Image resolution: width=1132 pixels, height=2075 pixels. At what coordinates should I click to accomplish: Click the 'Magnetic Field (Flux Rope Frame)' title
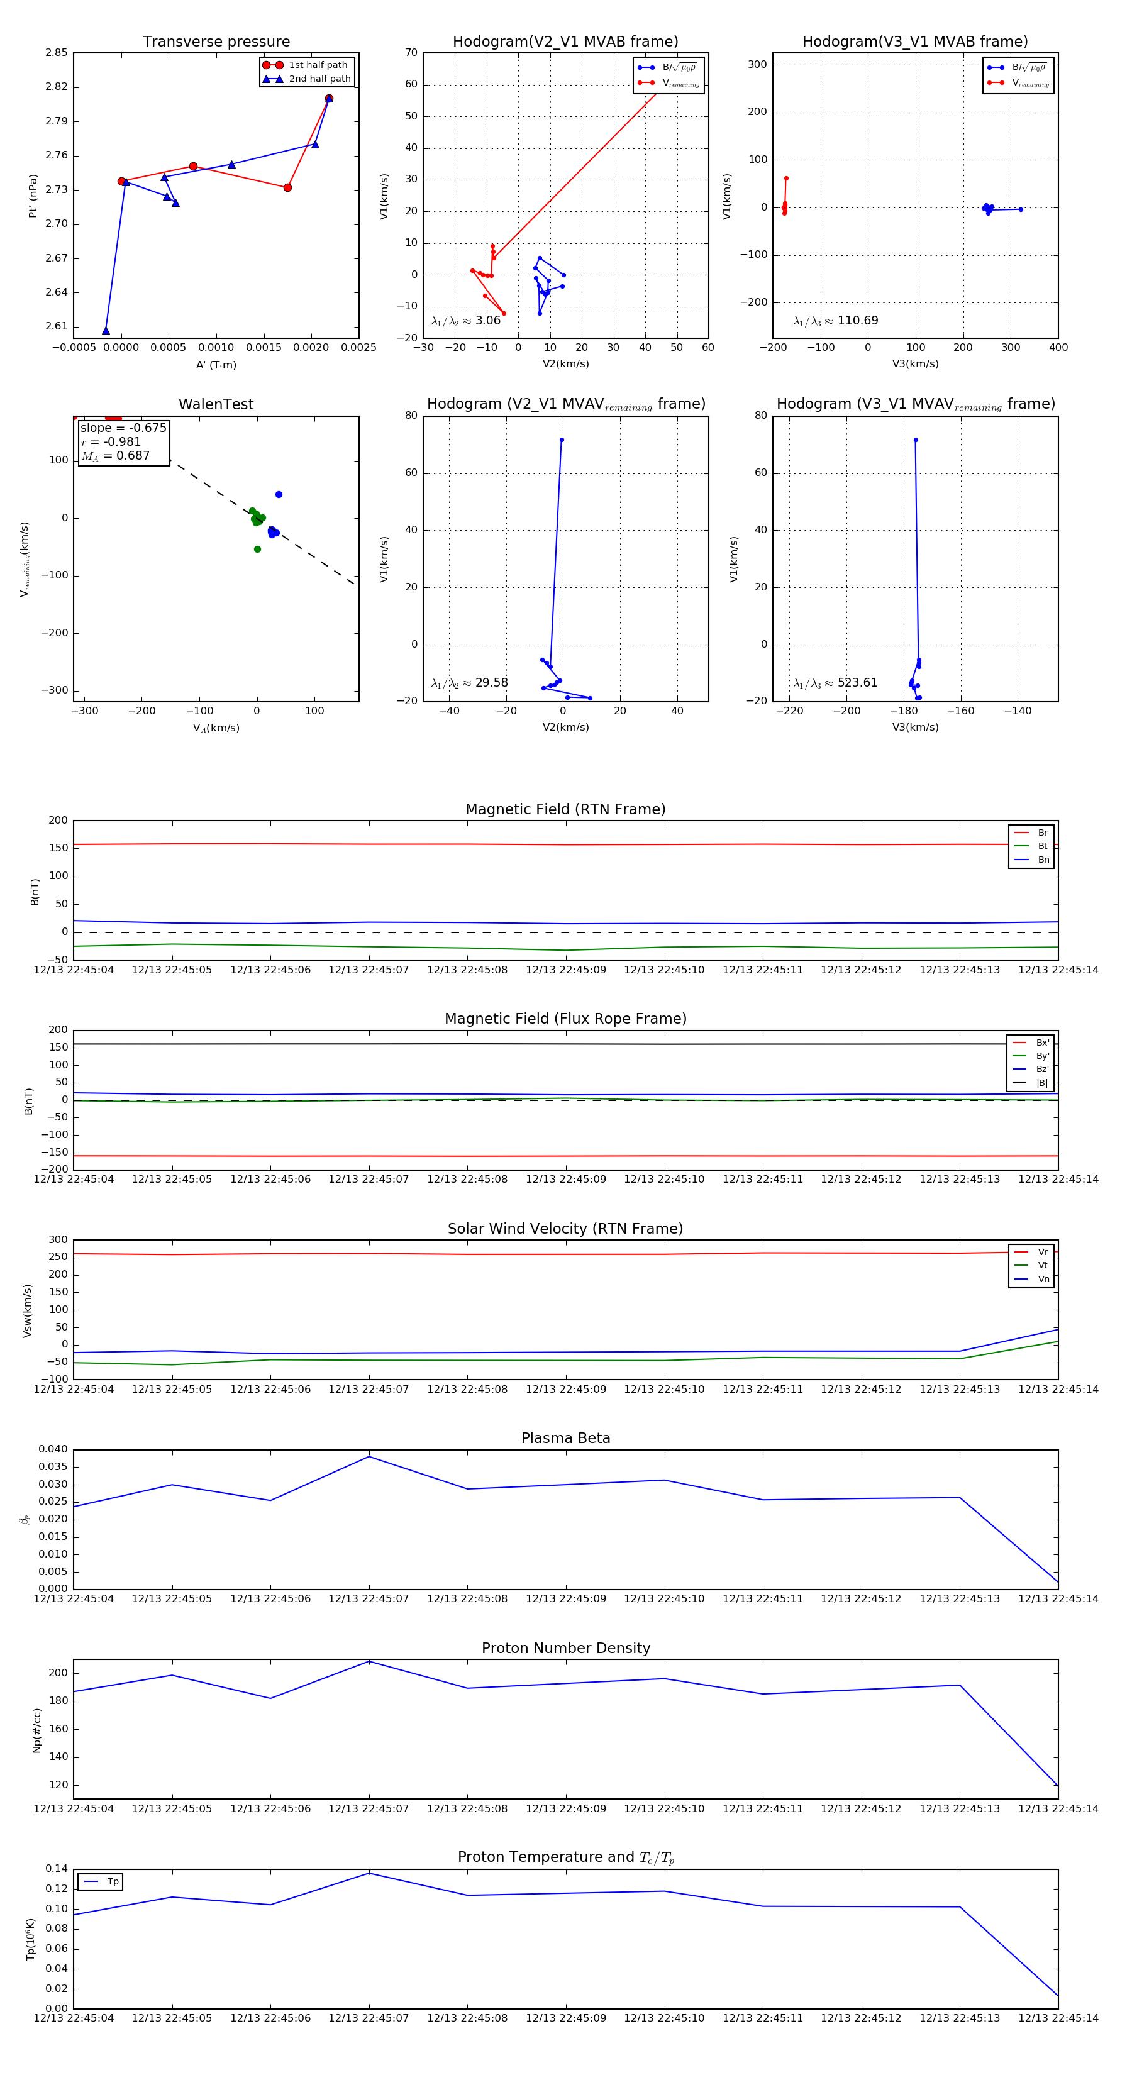(565, 1019)
